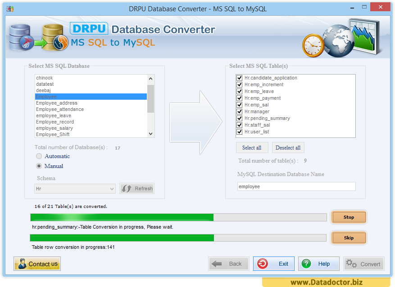
Task: Click the globe and chart banner graphic
Action: click(353, 38)
